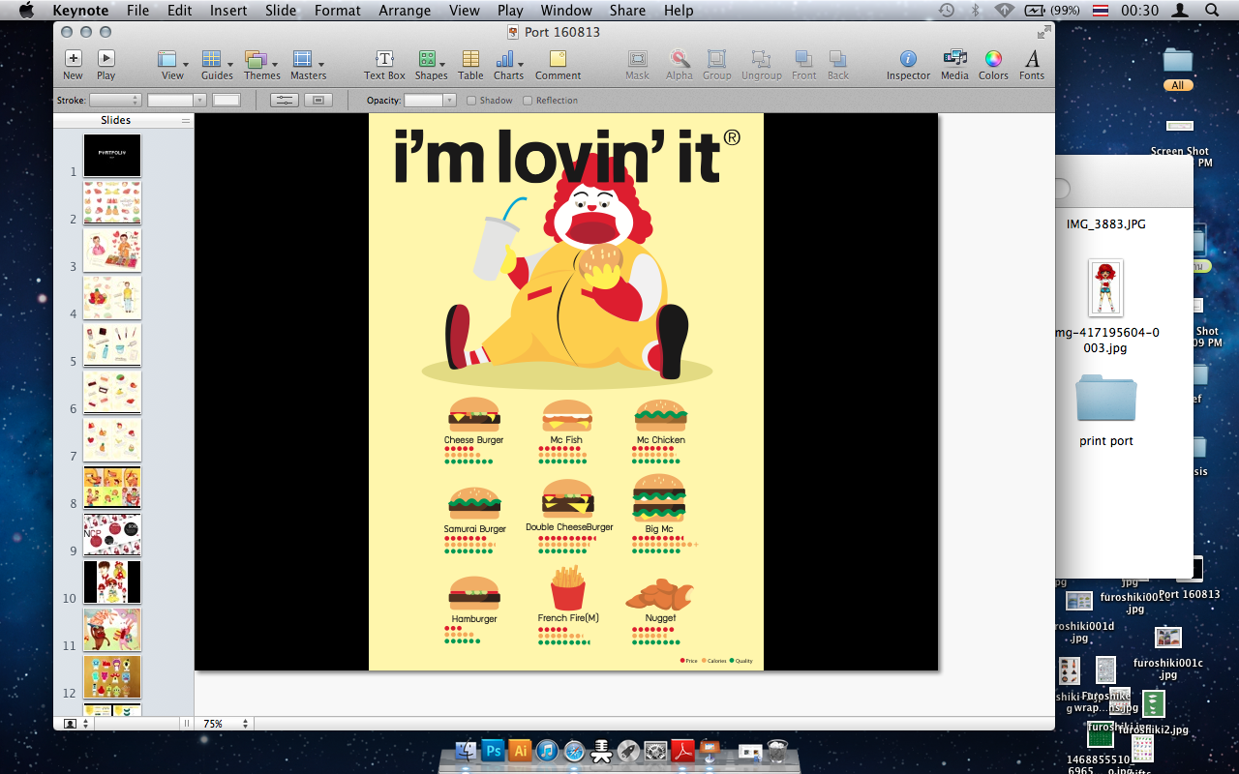This screenshot has width=1239, height=774.
Task: Open the Insert menu
Action: click(x=228, y=11)
